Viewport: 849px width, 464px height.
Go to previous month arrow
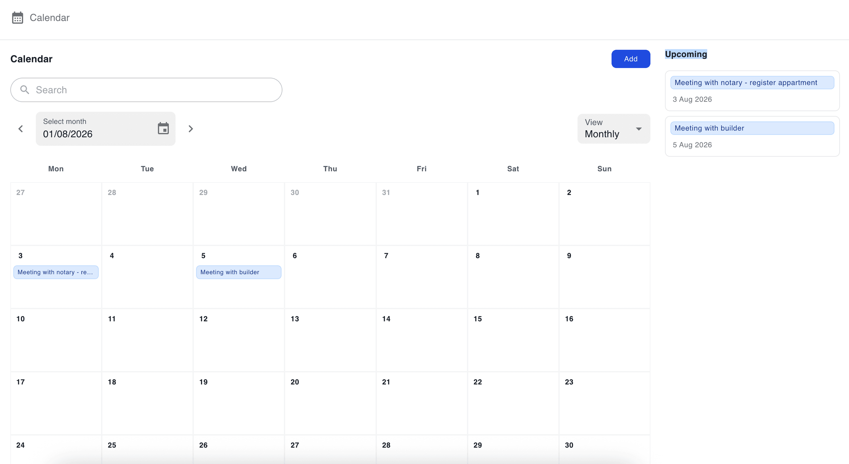[x=21, y=129]
